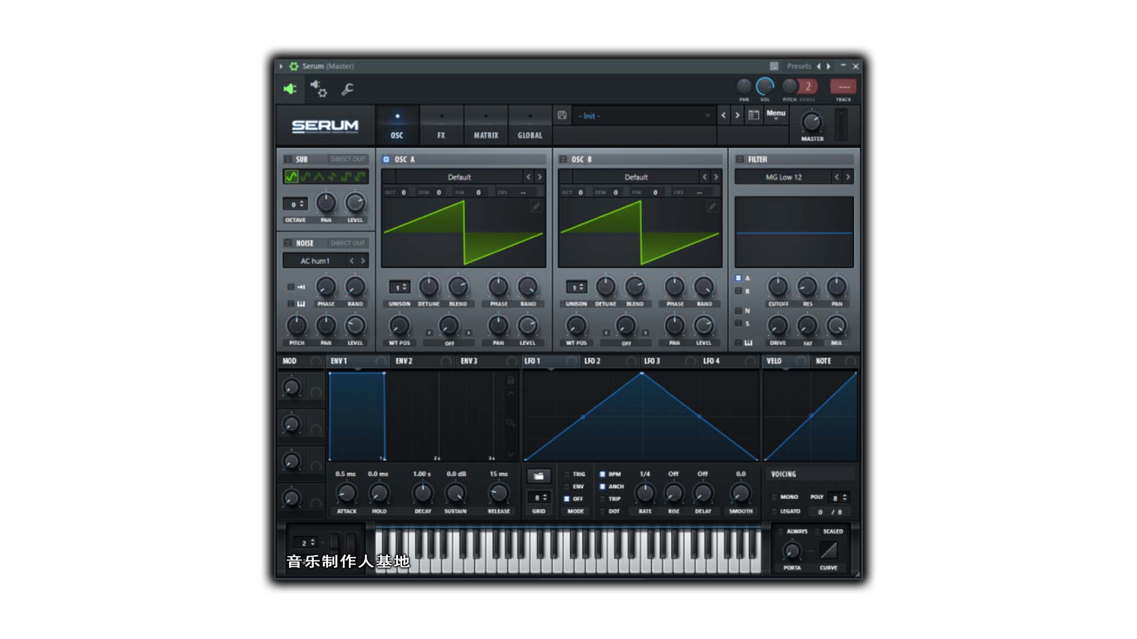Image resolution: width=1137 pixels, height=639 pixels.
Task: Select the sine sub waveform icon
Action: coord(291,176)
